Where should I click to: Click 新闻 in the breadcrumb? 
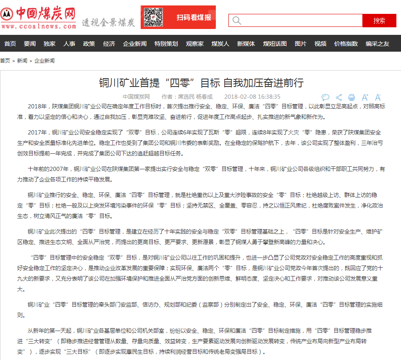(22, 61)
